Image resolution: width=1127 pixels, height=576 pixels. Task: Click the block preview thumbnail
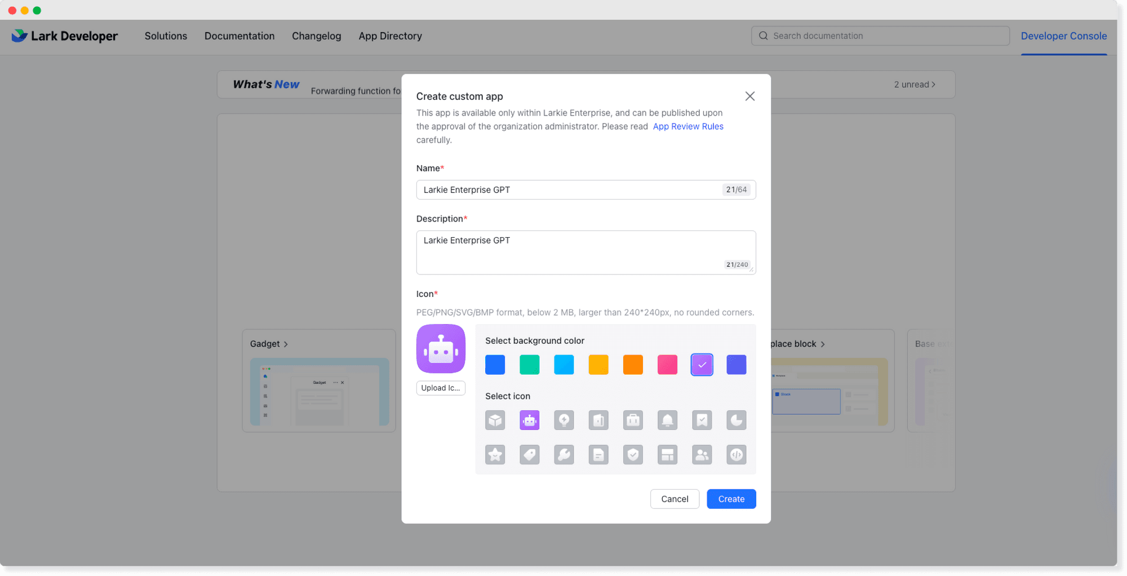[829, 392]
